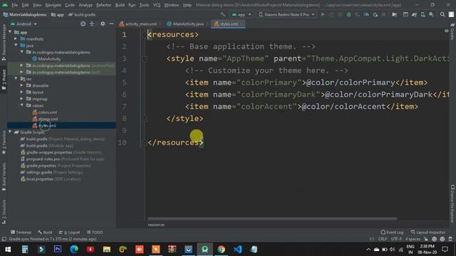Image resolution: width=456 pixels, height=256 pixels.
Task: Open the Xiaomi Redmi Note 8 Pro device dropdown
Action: (286, 14)
